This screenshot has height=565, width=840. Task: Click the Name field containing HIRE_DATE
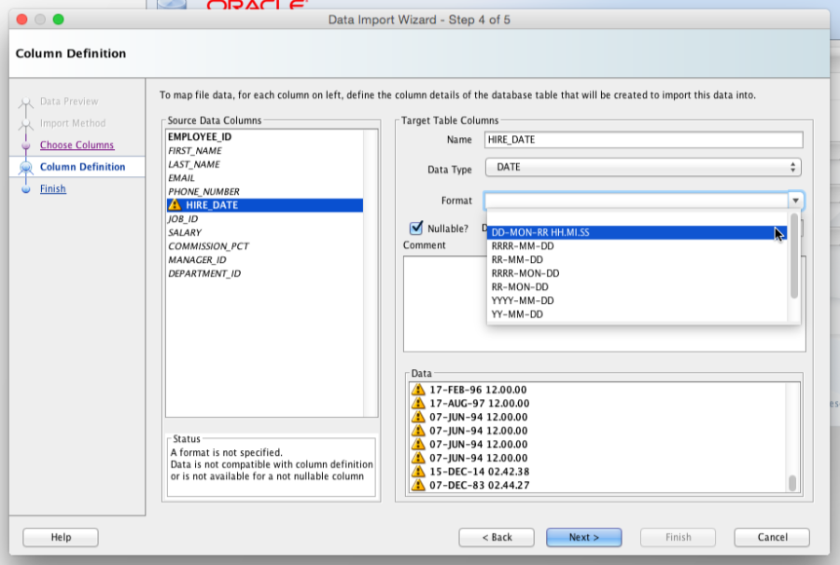click(644, 139)
